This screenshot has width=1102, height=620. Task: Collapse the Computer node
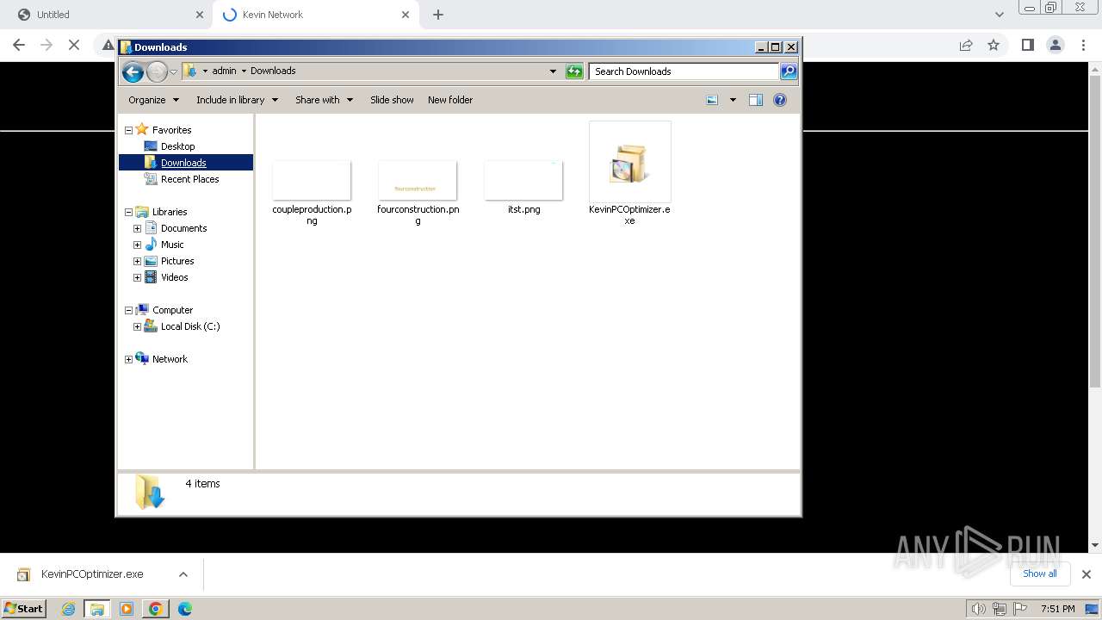click(x=129, y=310)
